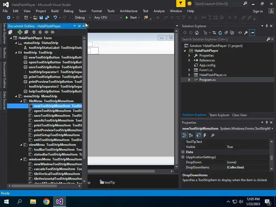
Task: Select the toolTip component in the tray
Action: click(x=108, y=182)
